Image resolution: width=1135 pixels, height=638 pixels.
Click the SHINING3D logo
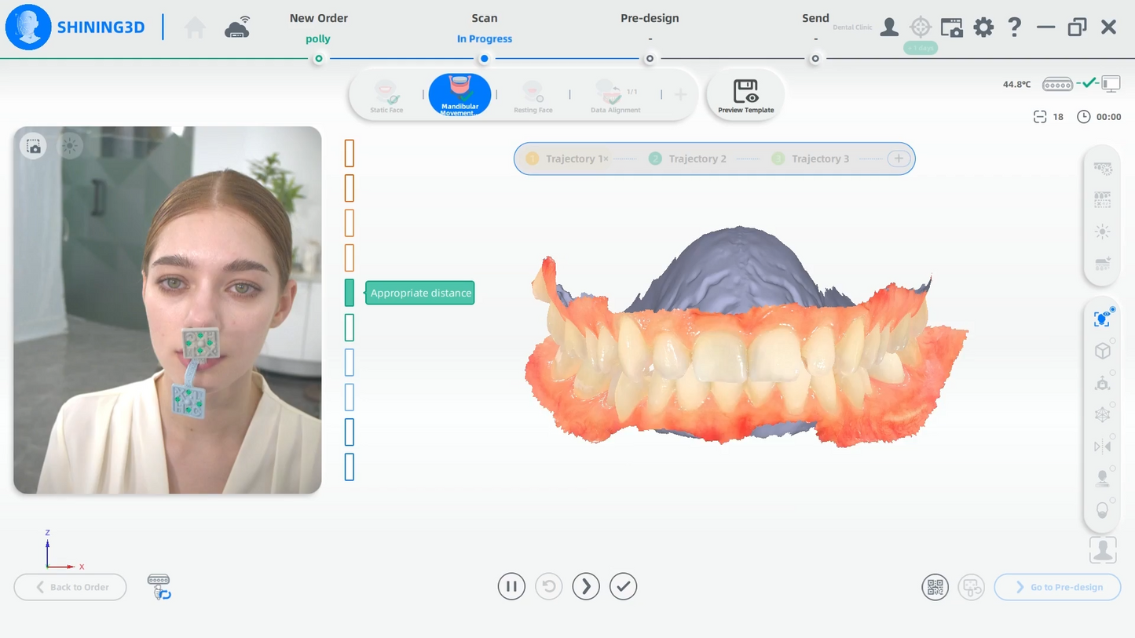click(x=75, y=27)
